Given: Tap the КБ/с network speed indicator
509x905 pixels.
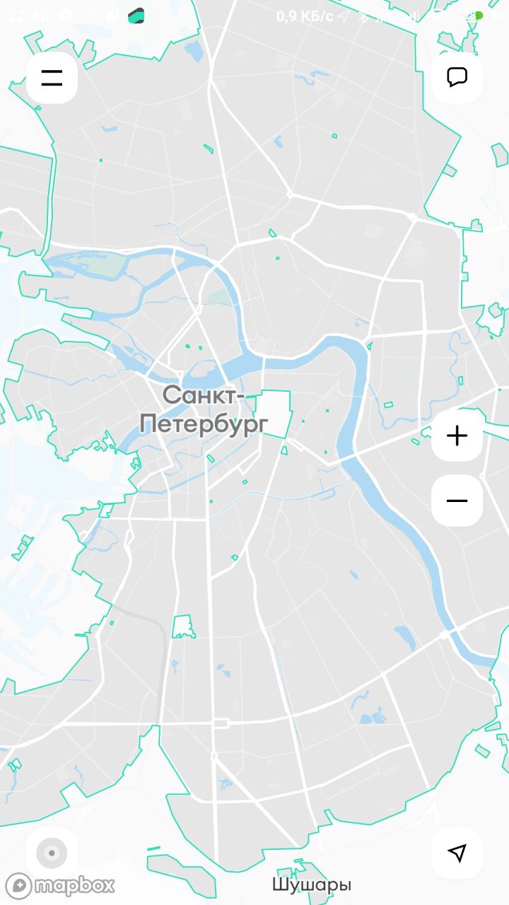Looking at the screenshot, I should coord(305,16).
